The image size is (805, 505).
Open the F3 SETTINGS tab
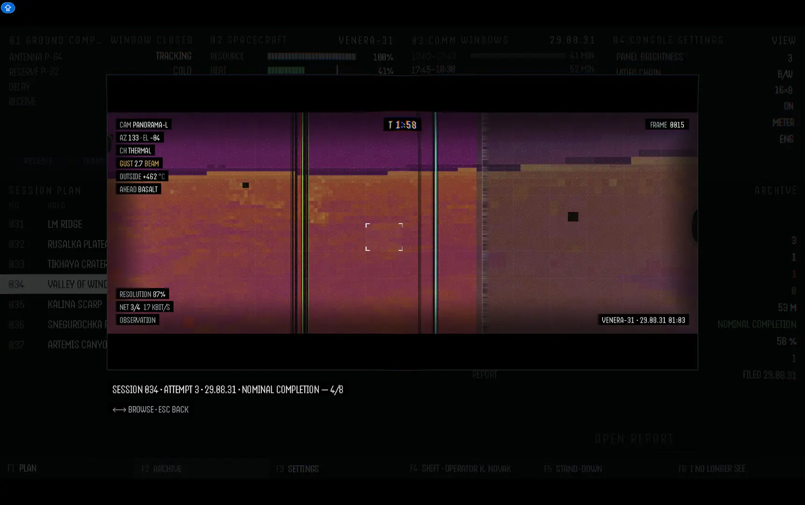click(297, 469)
